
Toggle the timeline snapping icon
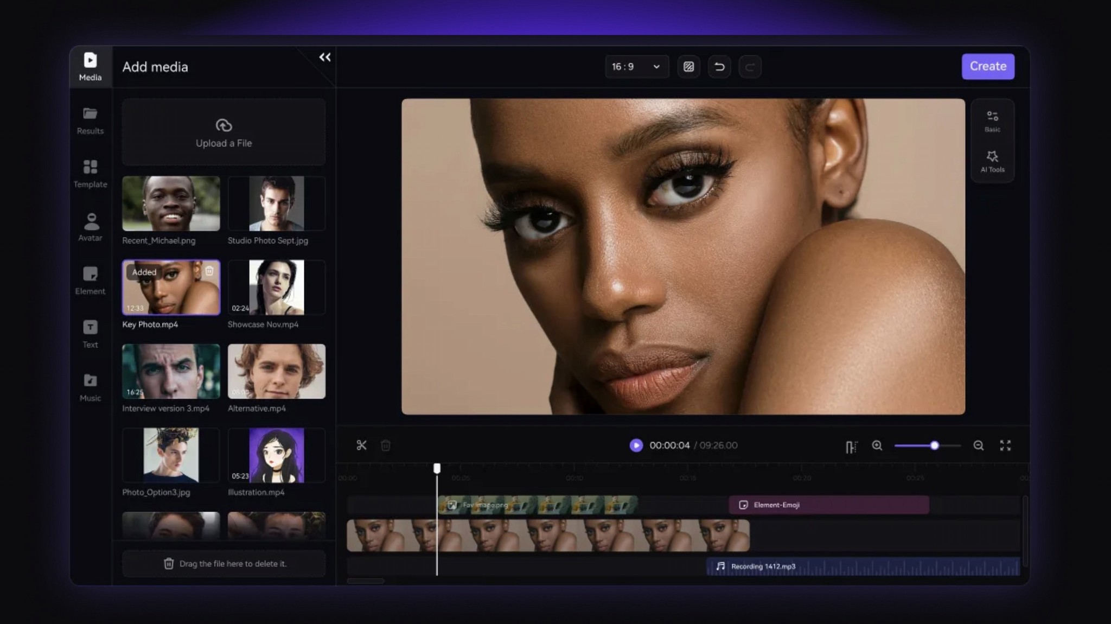click(x=851, y=447)
